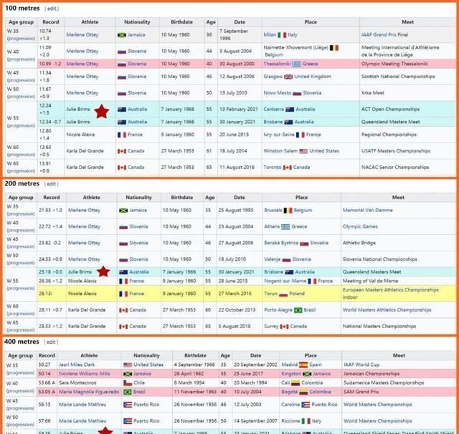The height and width of the screenshot is (434, 459).
Task: Click Brazil flag in Maria Magnólia Figueiredo row
Action: 128,392
